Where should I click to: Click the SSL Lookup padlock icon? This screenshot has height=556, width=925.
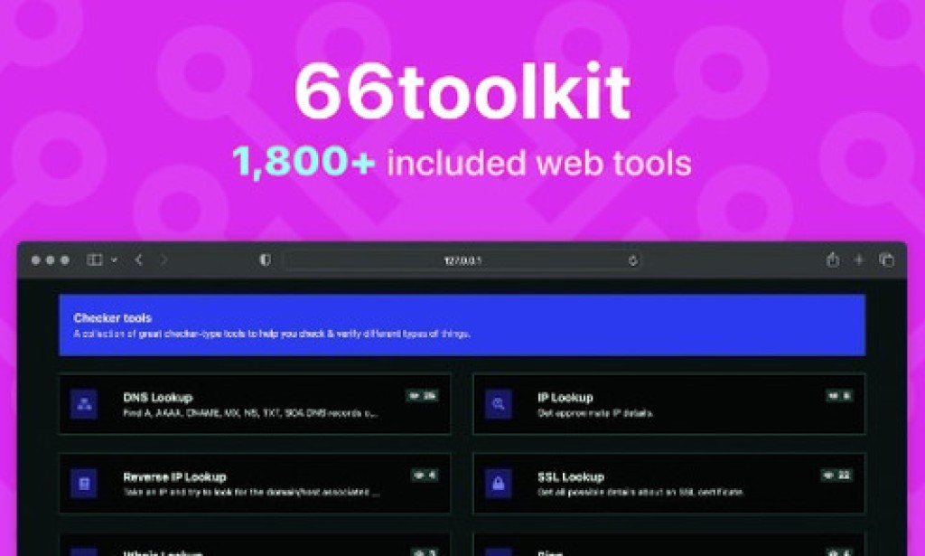[499, 484]
